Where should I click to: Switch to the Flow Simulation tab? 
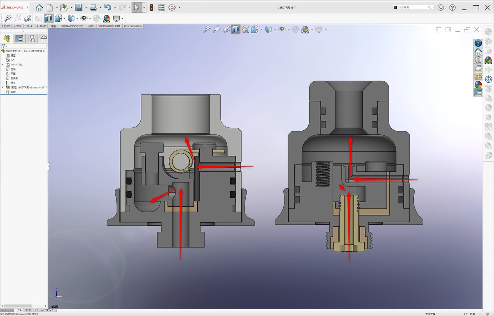pyautogui.click(x=133, y=26)
